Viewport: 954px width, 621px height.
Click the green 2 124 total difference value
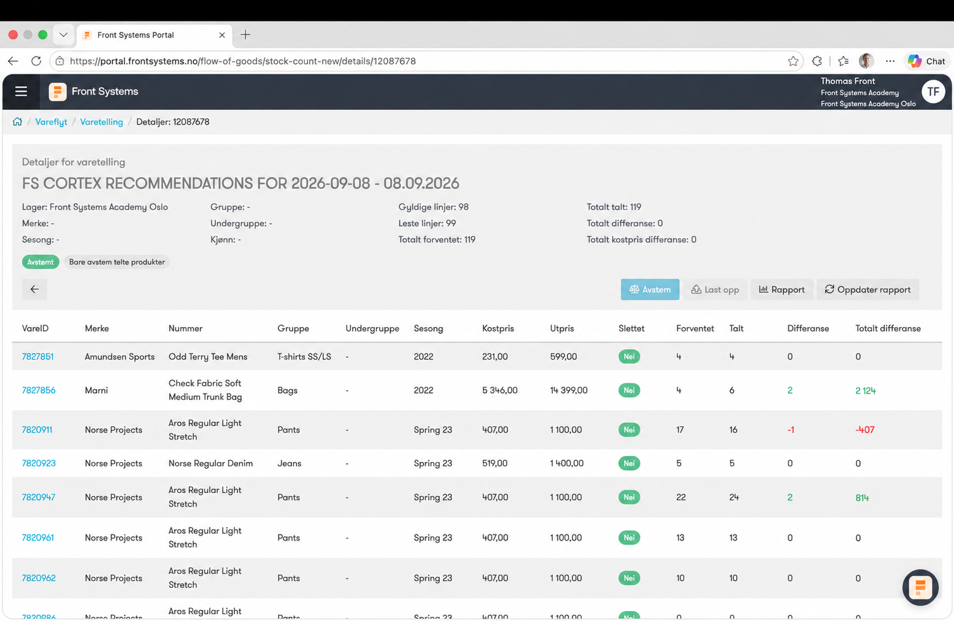[865, 390]
